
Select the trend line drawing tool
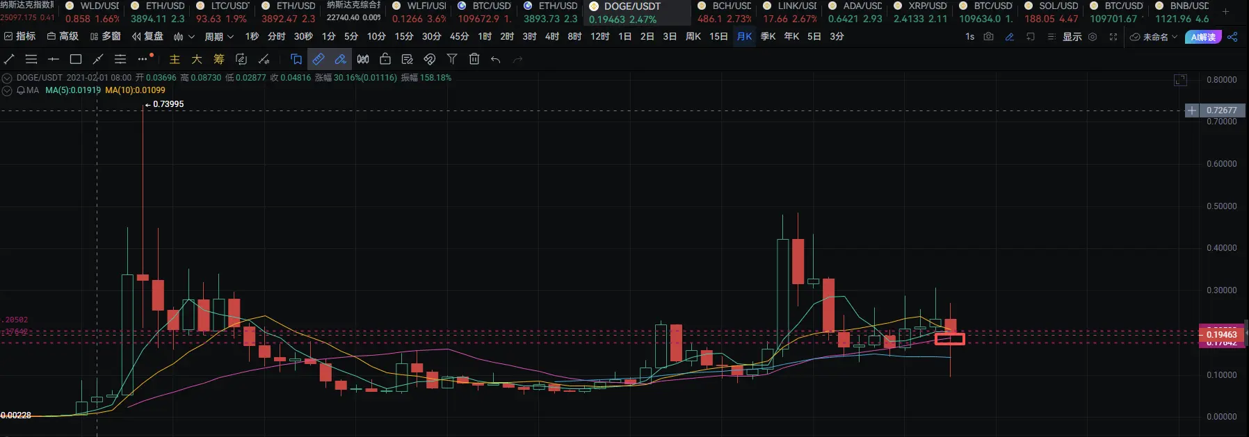click(10, 59)
